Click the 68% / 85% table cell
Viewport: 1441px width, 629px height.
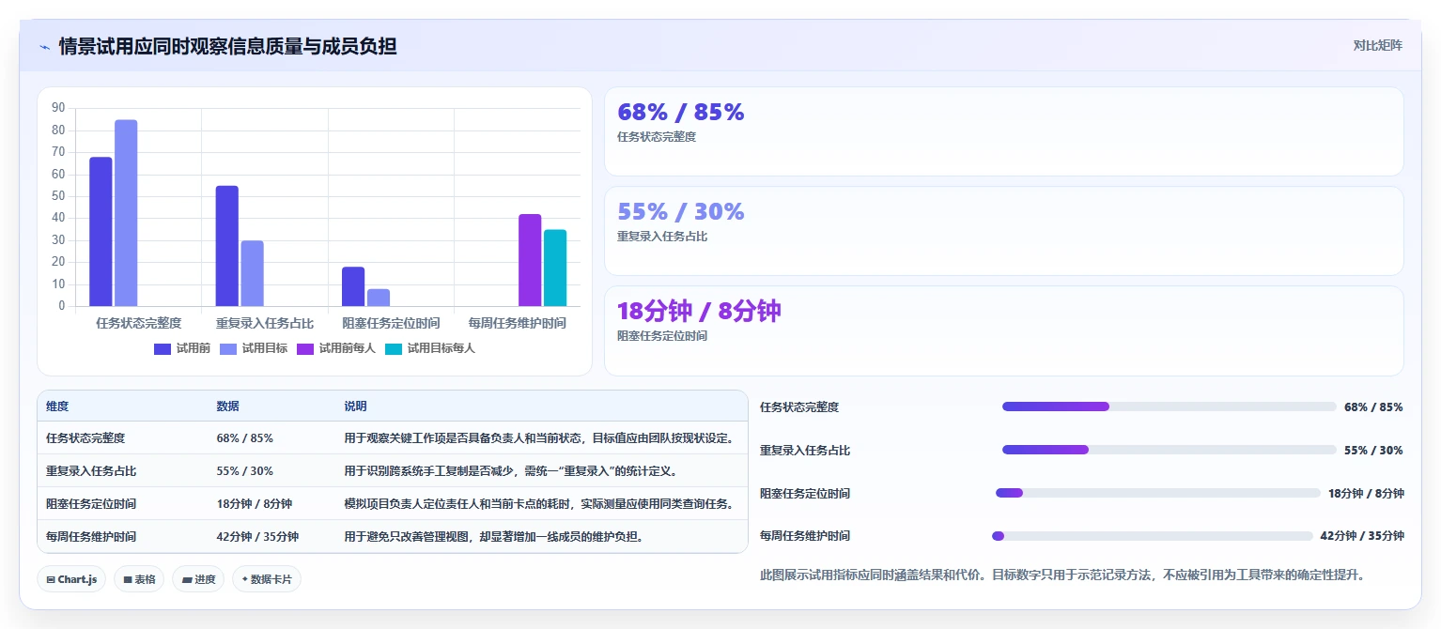[x=245, y=438]
